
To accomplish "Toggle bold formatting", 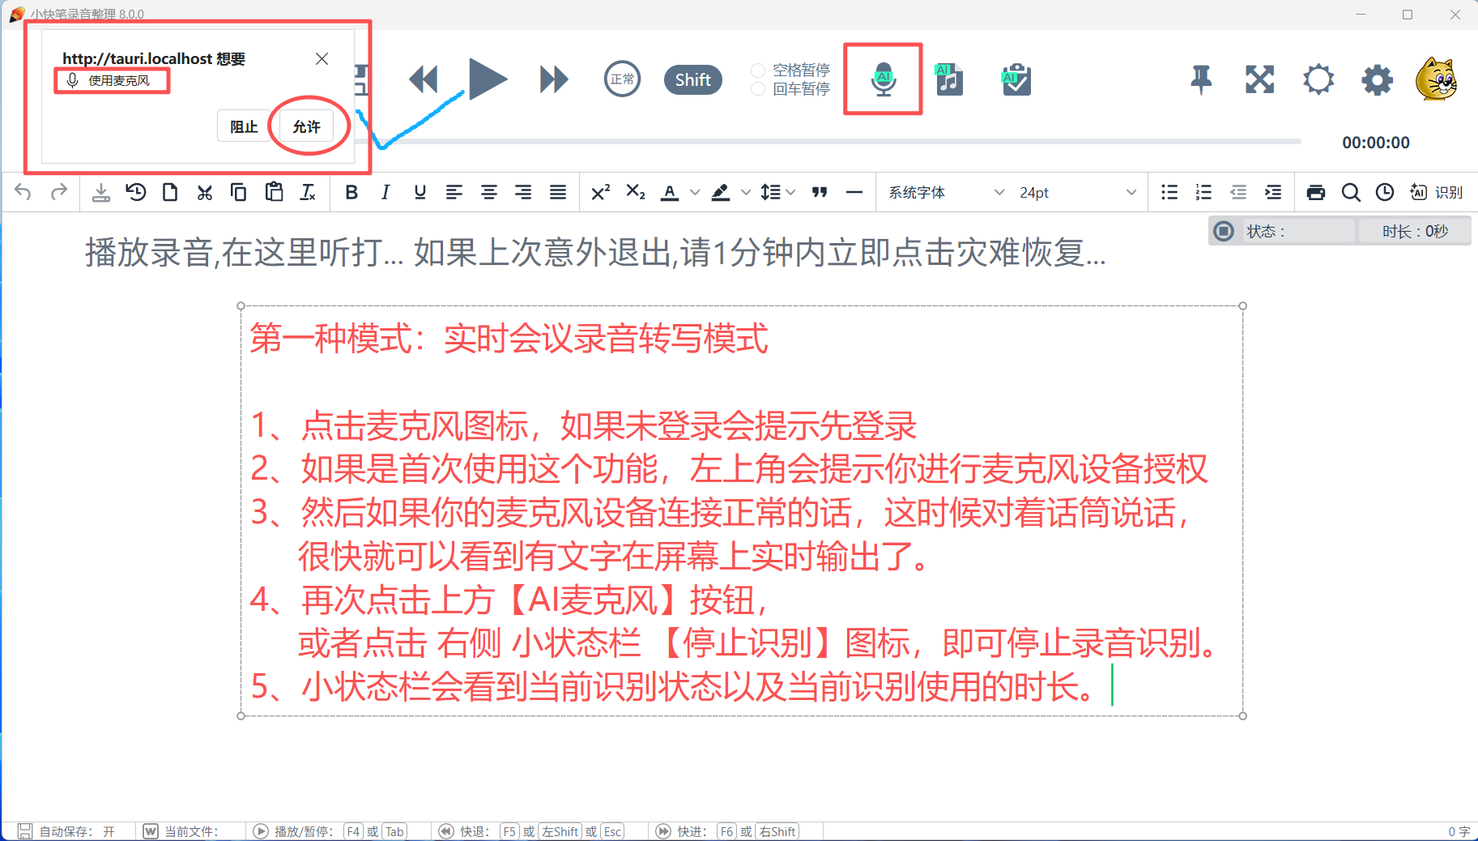I will [351, 192].
